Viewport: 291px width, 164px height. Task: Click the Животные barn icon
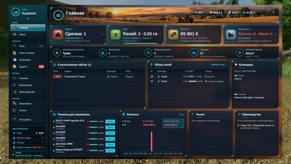point(103,53)
